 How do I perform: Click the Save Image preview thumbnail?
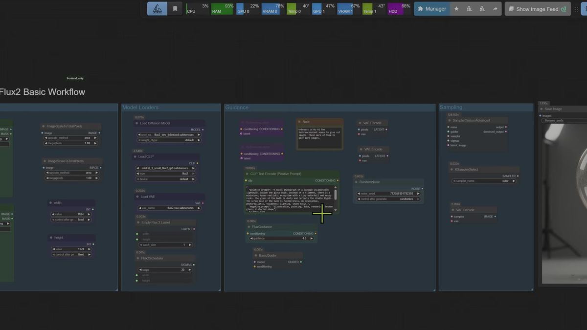coord(565,203)
